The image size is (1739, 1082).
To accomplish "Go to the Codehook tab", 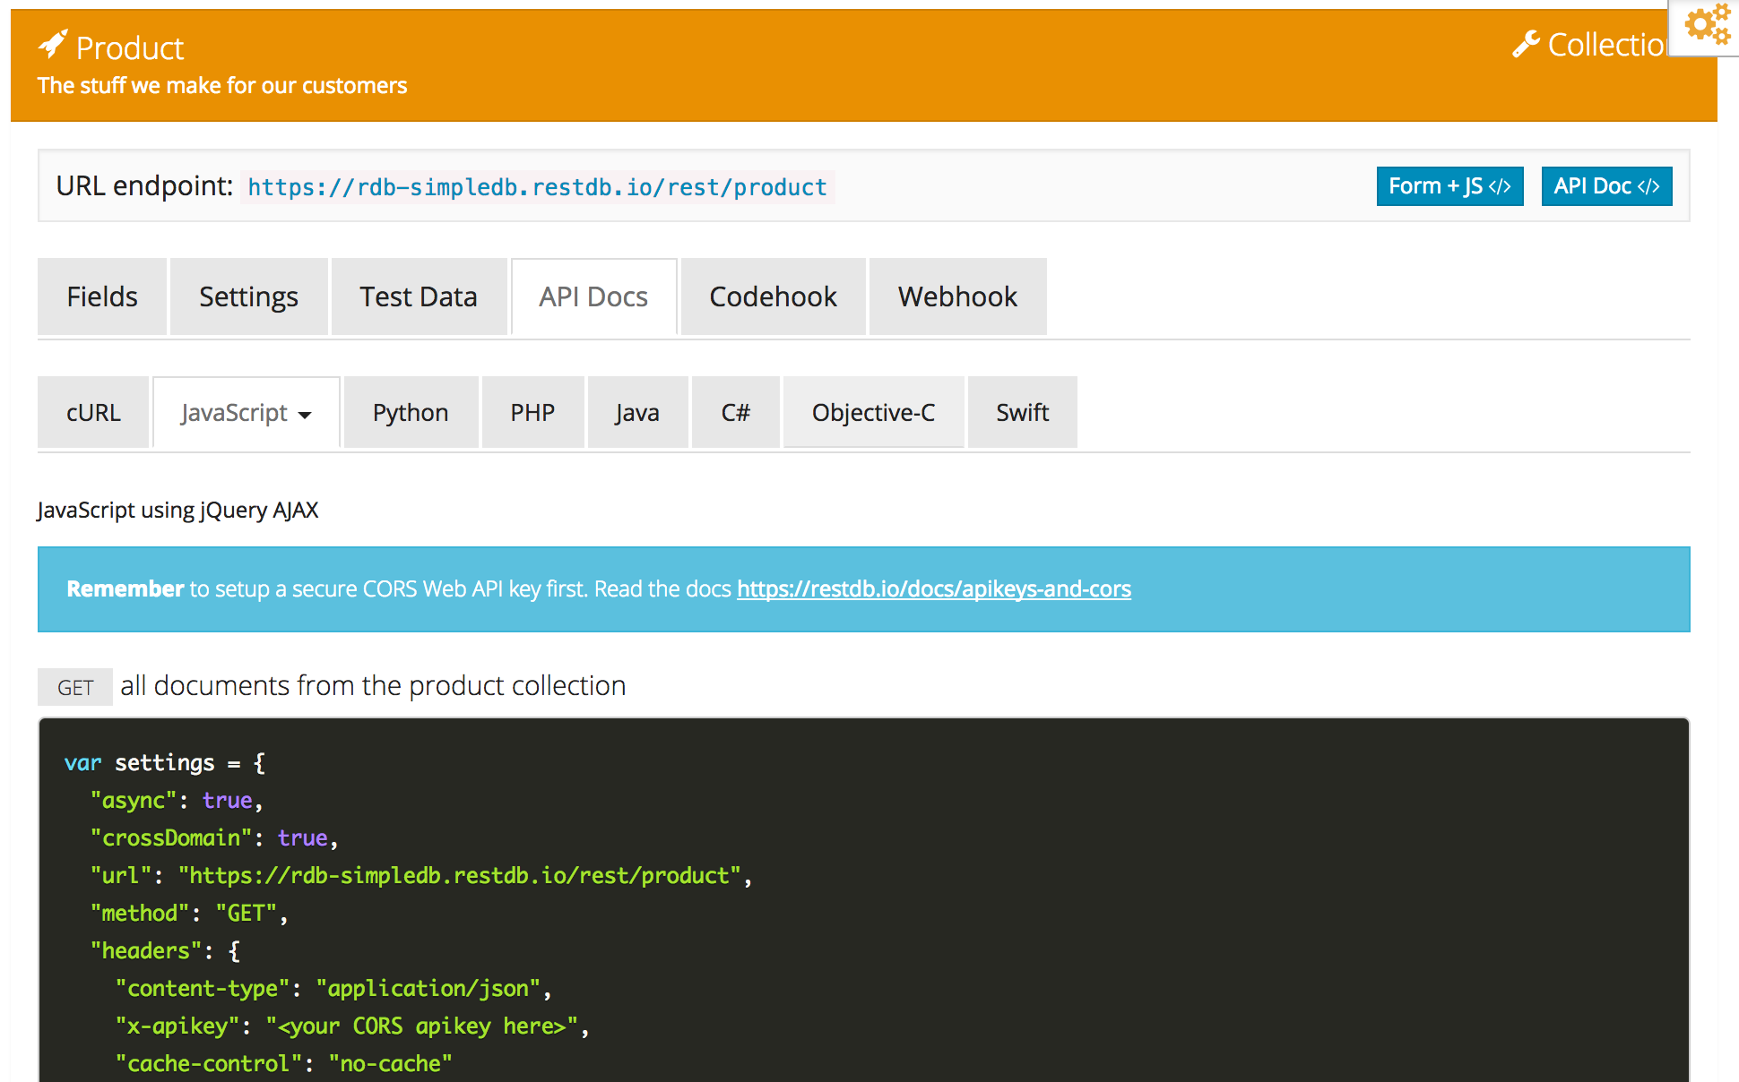I will 773,296.
